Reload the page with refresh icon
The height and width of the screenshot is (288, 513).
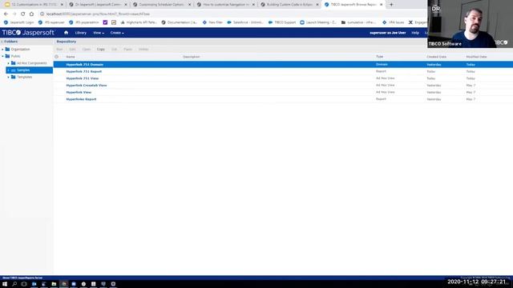[x=23, y=14]
